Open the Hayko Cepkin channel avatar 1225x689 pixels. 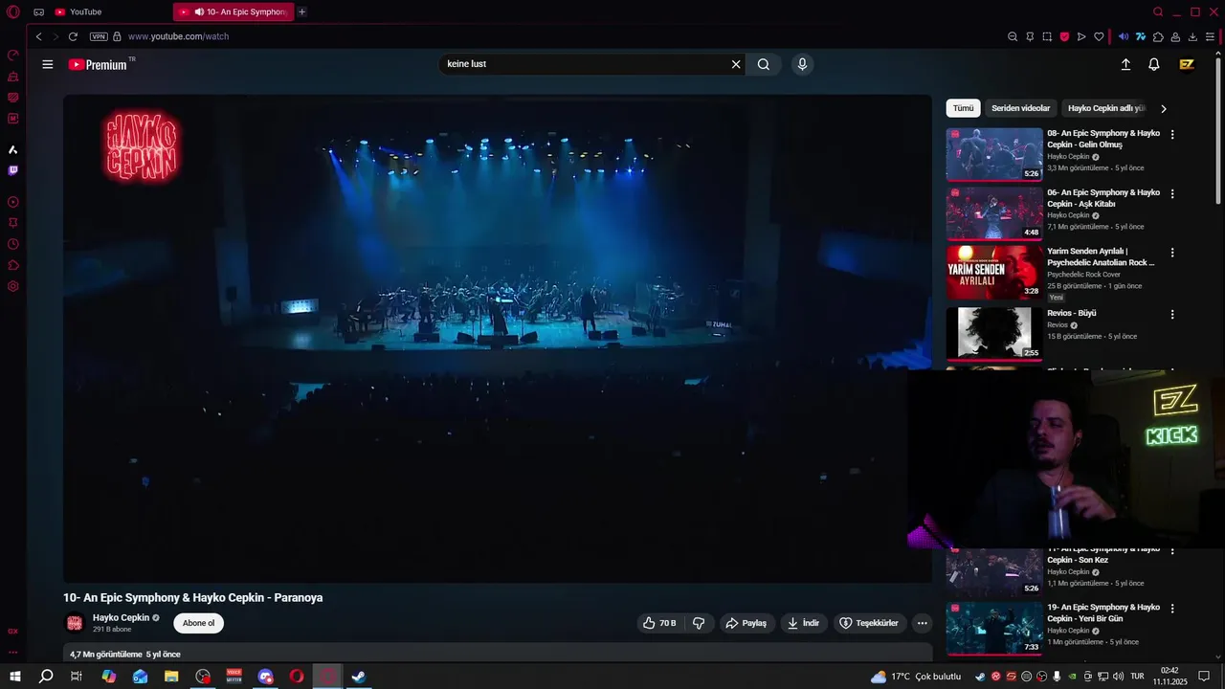pos(74,623)
